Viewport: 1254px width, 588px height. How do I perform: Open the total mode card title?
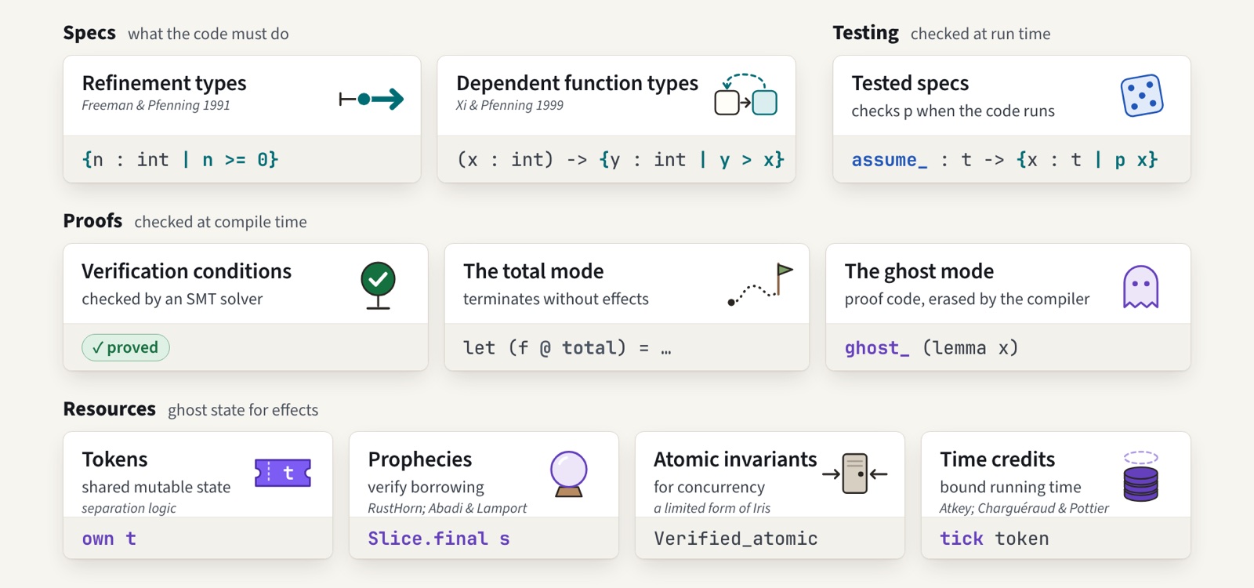coord(533,271)
